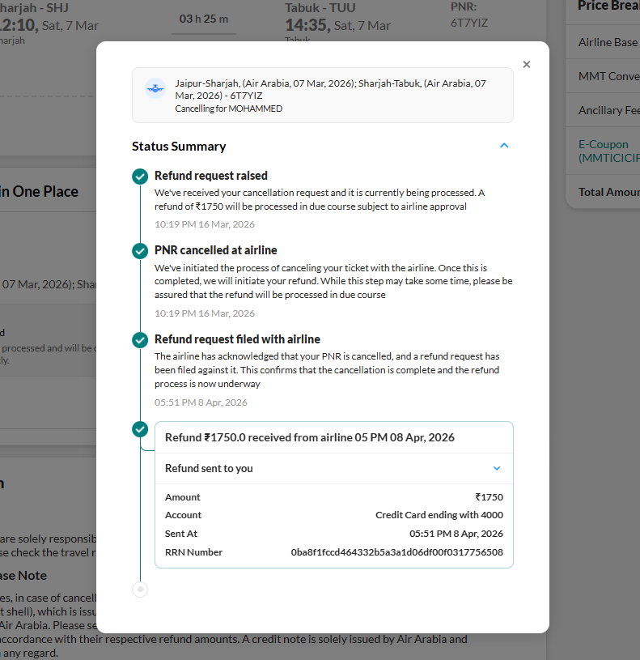Click the Jaipur-Sharjah flight summary text
Screen dimensions: 640x660
[x=330, y=89]
